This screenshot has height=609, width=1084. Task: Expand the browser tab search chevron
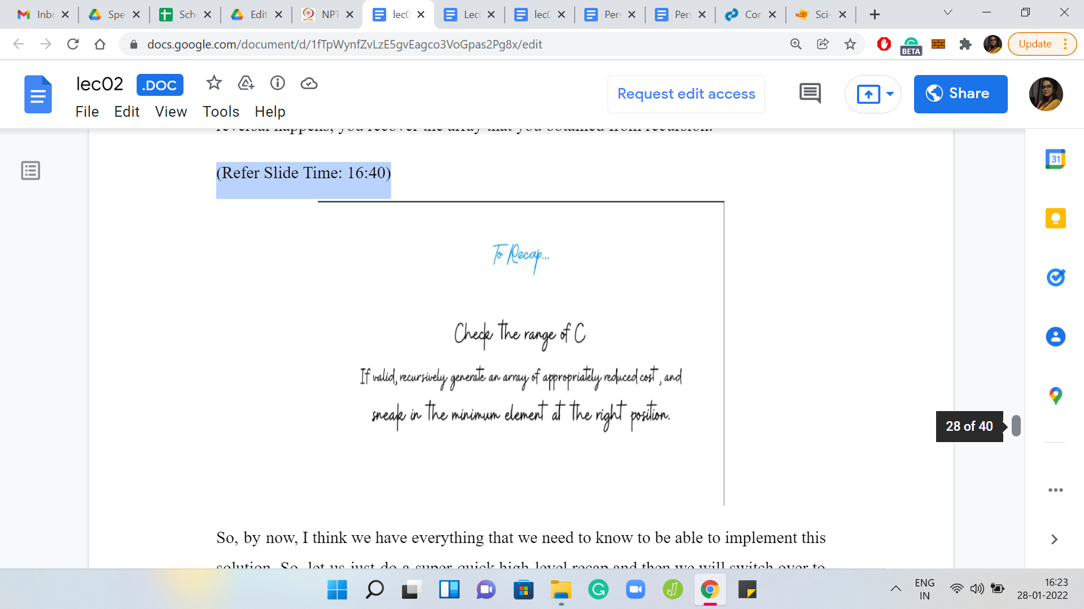(x=948, y=13)
